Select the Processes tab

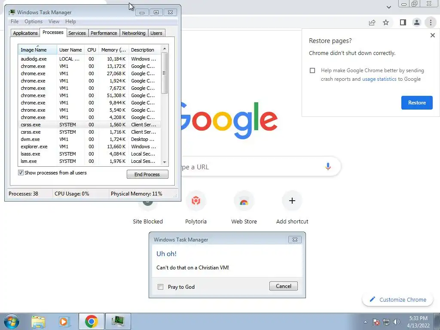click(x=53, y=32)
